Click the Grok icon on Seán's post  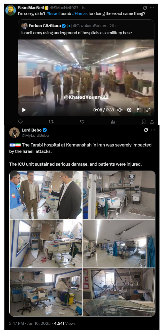(145, 8)
